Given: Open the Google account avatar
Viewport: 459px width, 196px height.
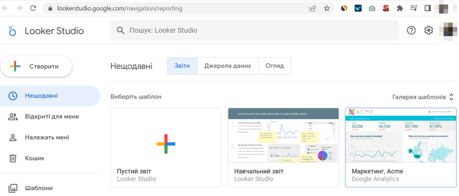Looking at the screenshot, I should click(448, 30).
